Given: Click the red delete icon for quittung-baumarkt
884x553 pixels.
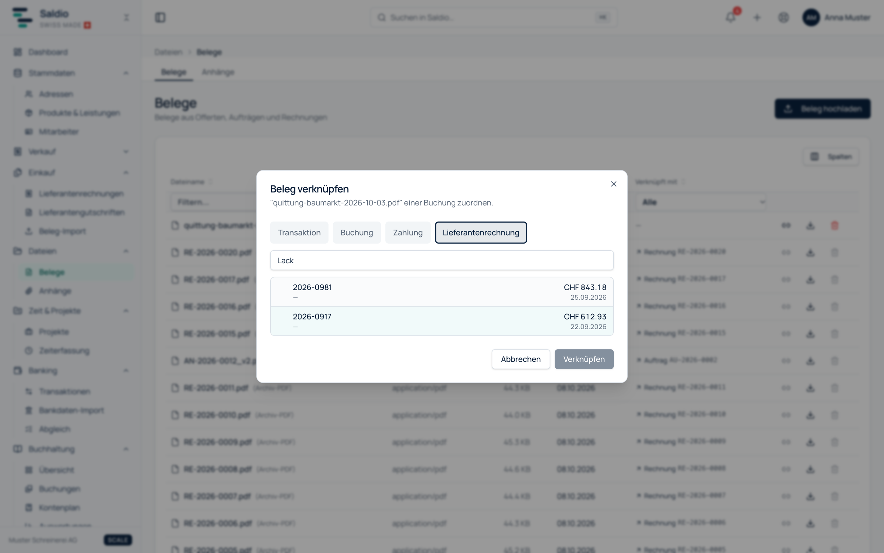Looking at the screenshot, I should pyautogui.click(x=835, y=225).
